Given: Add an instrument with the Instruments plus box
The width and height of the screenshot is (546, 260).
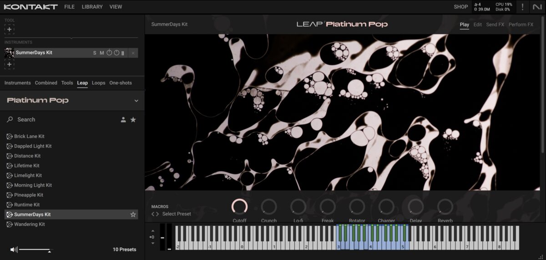Looking at the screenshot, I should 9,65.
